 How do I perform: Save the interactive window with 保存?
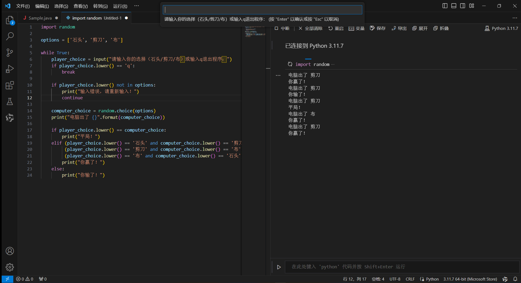[x=378, y=28]
